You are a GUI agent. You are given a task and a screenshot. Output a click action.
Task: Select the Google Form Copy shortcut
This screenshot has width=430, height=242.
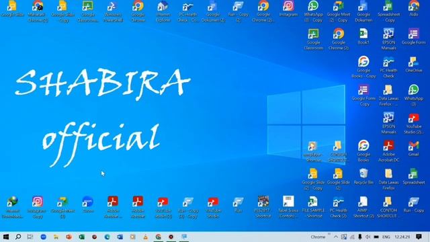[363, 95]
